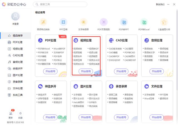Open the PDF转Excel recent tool icon
This screenshot has width=178, height=125.
[x=144, y=22]
